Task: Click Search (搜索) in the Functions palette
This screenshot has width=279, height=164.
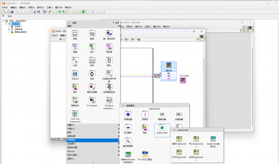Action: click(x=116, y=22)
